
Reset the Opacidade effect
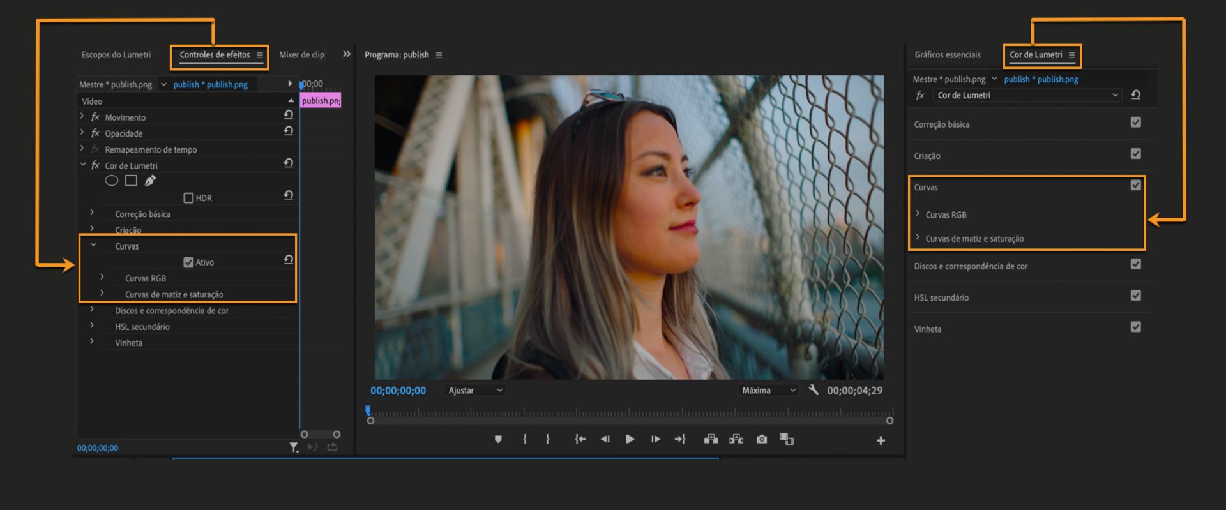coord(289,131)
